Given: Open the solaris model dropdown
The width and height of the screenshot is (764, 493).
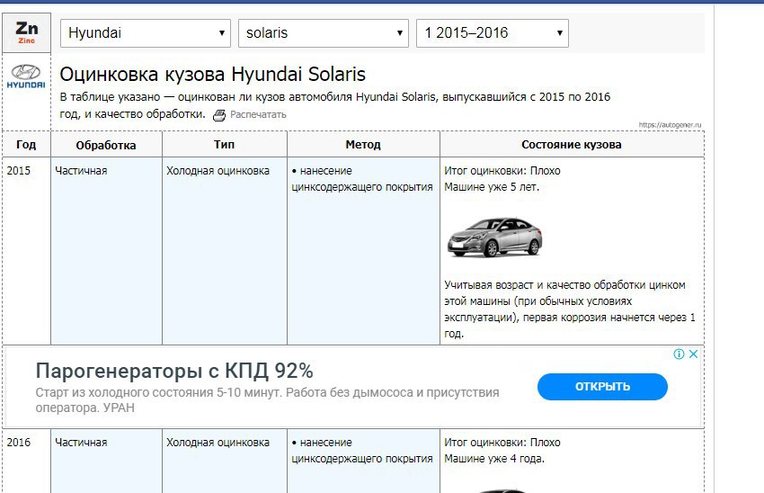Looking at the screenshot, I should click(323, 33).
